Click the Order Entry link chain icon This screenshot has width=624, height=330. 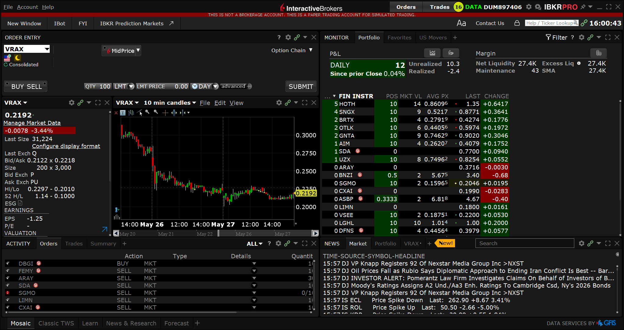click(297, 37)
